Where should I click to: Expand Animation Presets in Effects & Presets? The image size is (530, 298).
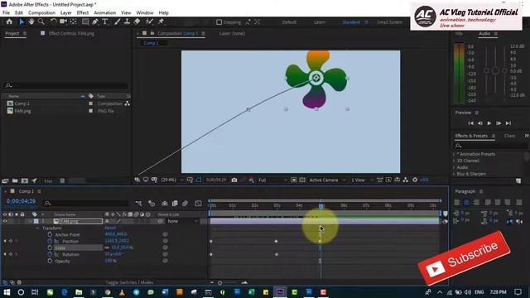pos(454,154)
